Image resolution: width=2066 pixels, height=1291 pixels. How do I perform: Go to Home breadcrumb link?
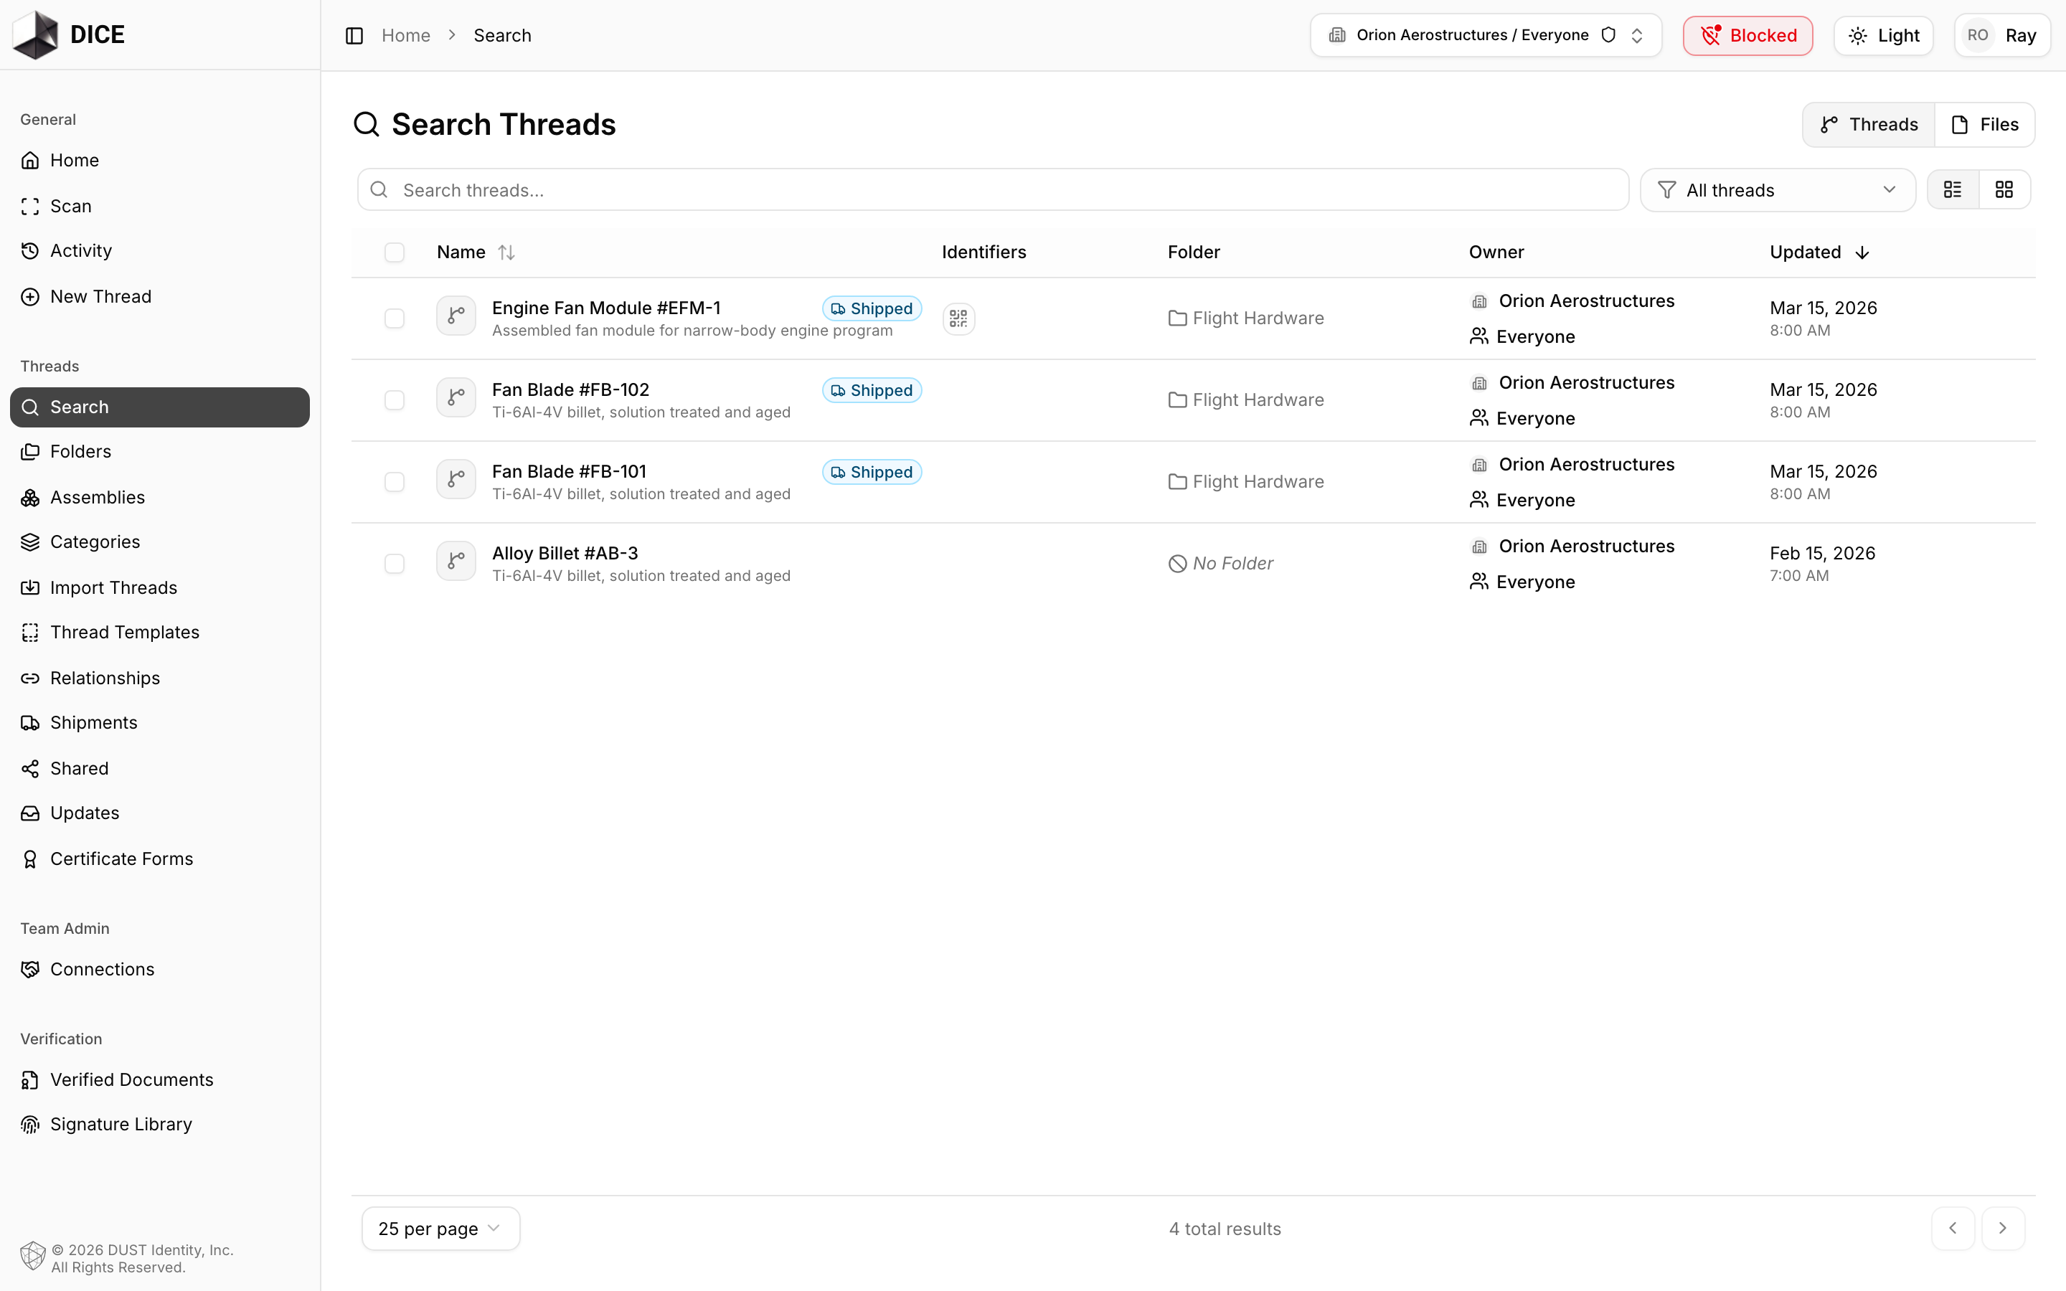point(405,36)
